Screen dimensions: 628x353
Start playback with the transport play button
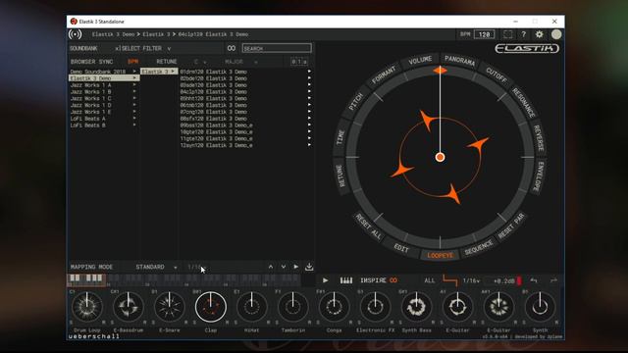pyautogui.click(x=325, y=280)
